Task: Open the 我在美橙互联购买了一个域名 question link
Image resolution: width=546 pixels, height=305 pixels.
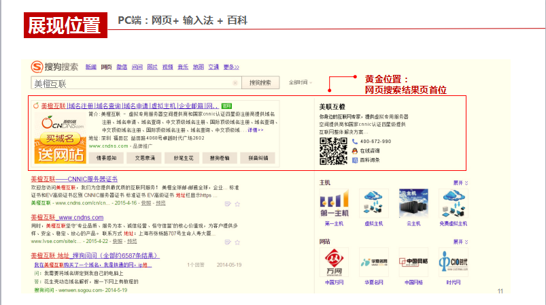Action: point(93,266)
